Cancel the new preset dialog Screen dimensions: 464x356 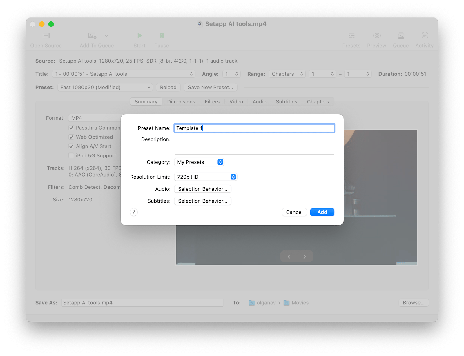pyautogui.click(x=294, y=212)
